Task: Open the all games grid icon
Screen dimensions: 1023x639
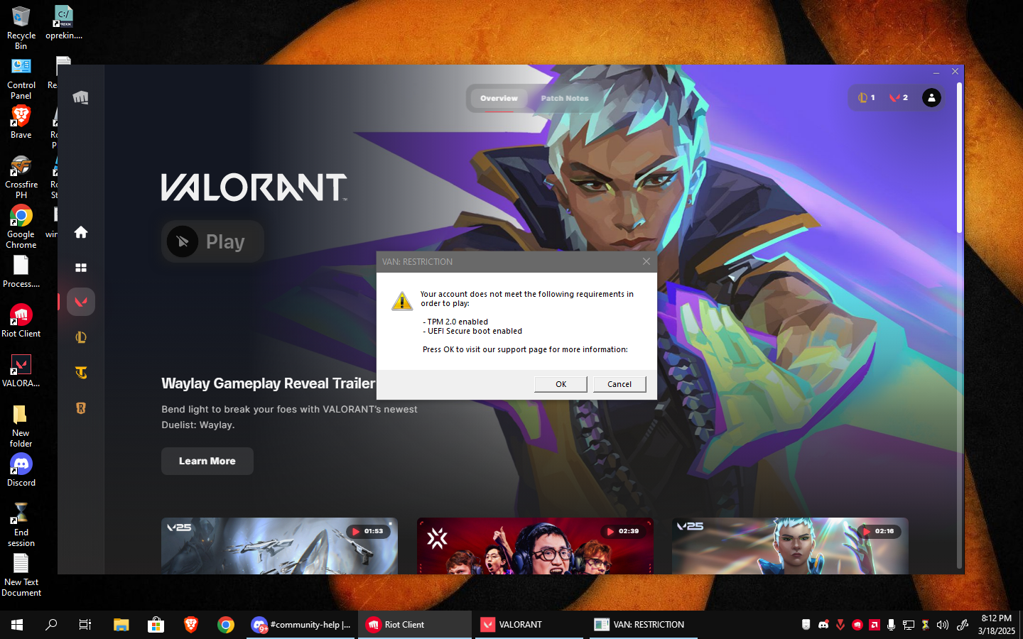Action: (x=81, y=268)
